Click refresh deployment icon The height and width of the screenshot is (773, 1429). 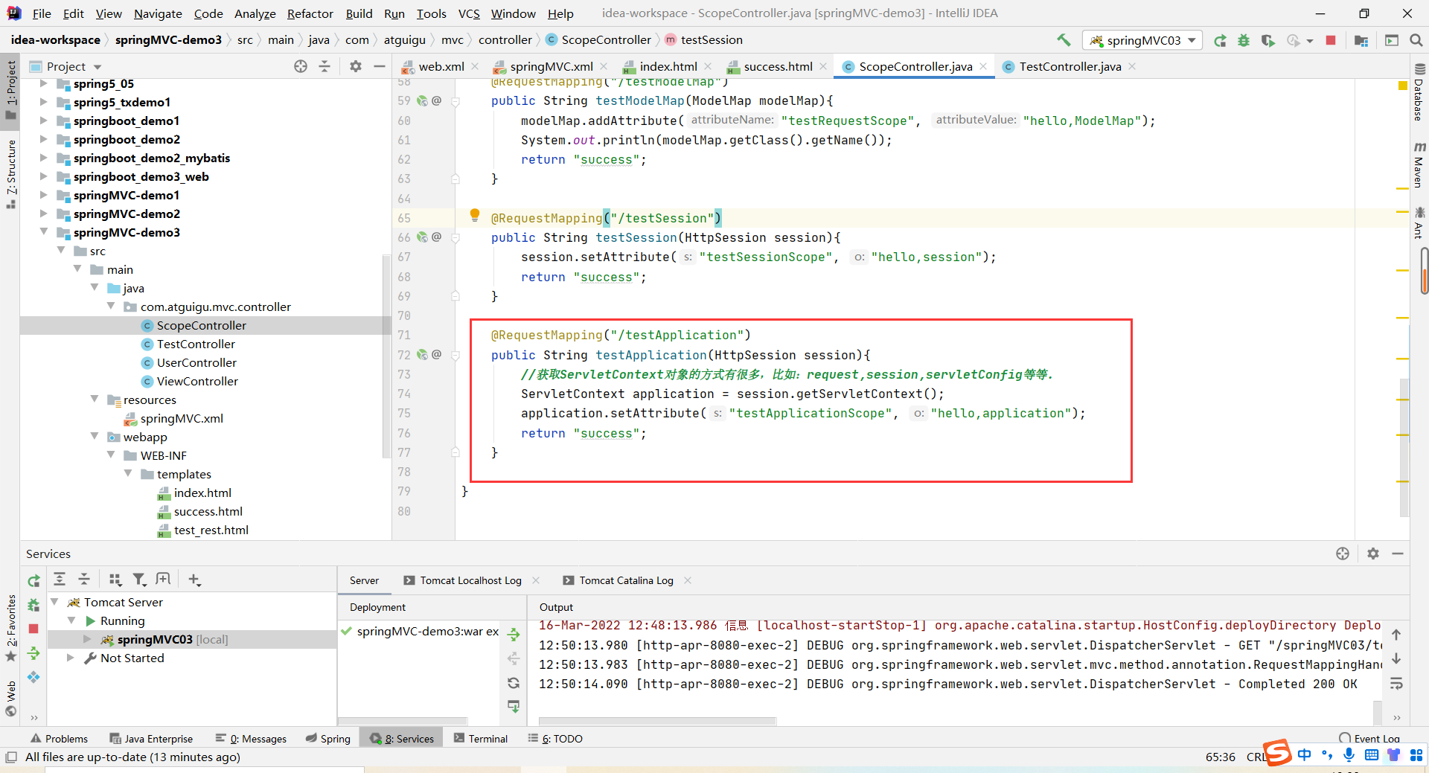514,683
